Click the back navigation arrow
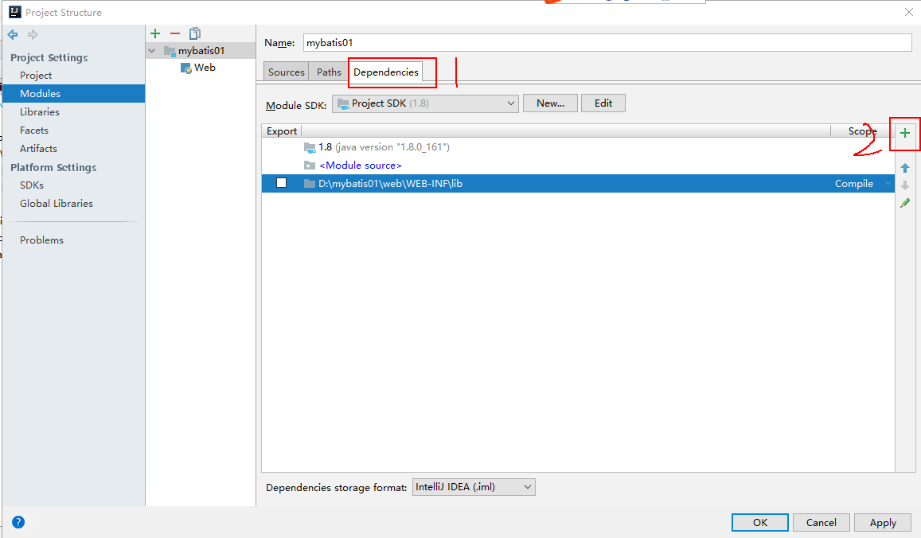Viewport: 921px width, 538px height. coord(12,35)
